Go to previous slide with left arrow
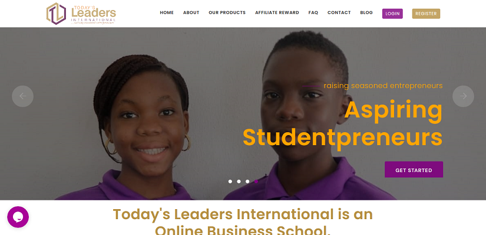This screenshot has height=235, width=486. point(22,96)
